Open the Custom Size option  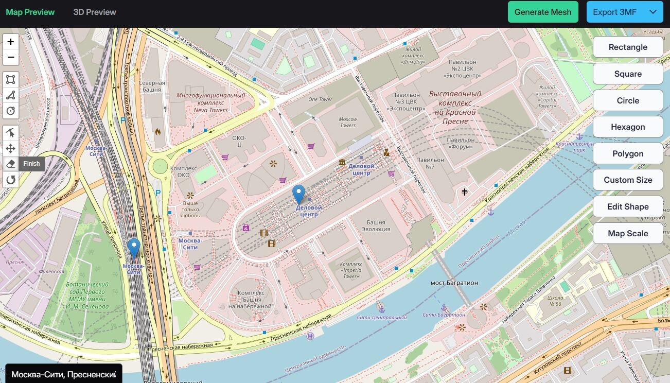pos(628,180)
